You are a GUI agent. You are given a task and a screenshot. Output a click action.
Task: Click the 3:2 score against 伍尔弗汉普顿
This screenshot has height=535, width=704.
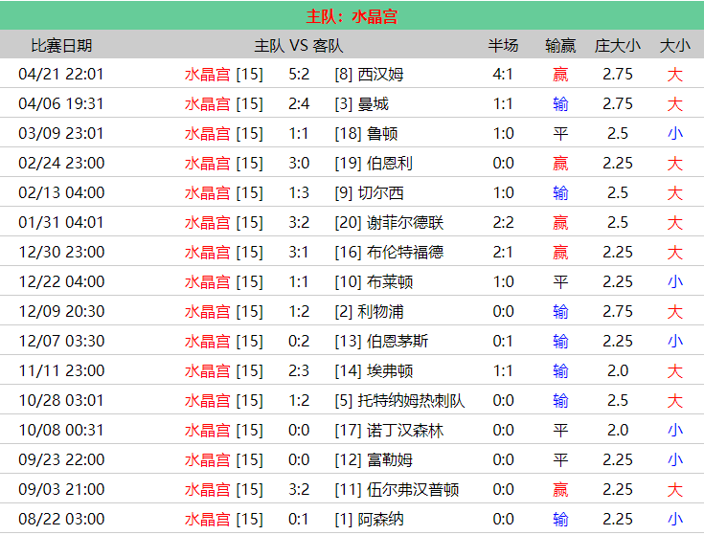[299, 489]
